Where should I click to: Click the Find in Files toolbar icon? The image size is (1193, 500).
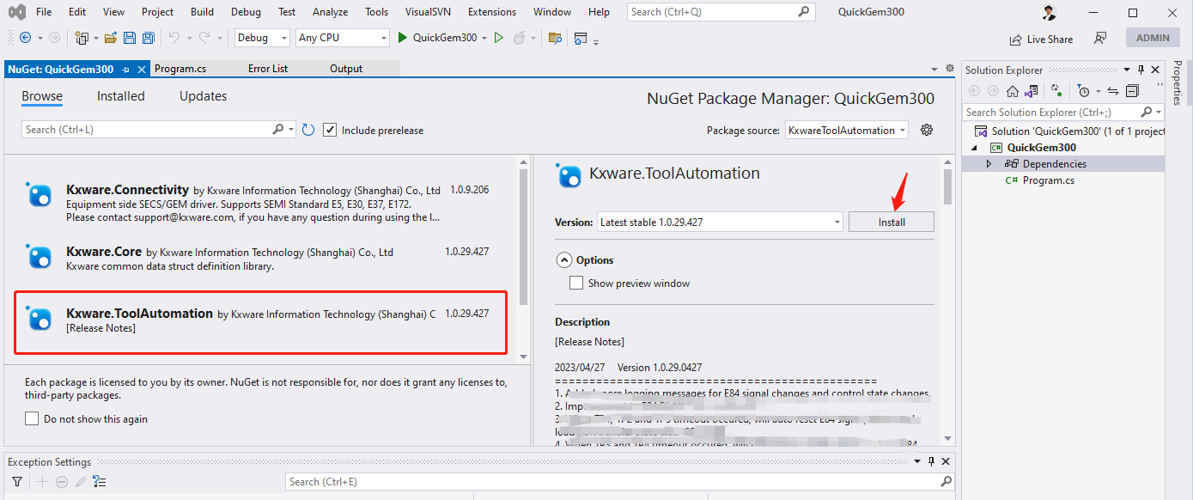(x=555, y=38)
